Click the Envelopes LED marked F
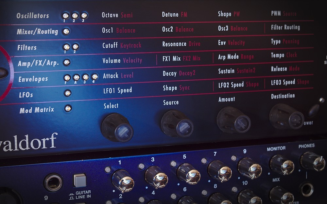 point(67,78)
